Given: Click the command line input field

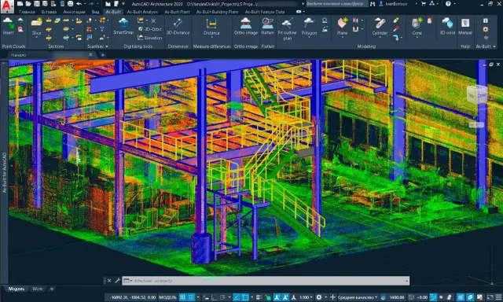Looking at the screenshot, I should point(266,281).
